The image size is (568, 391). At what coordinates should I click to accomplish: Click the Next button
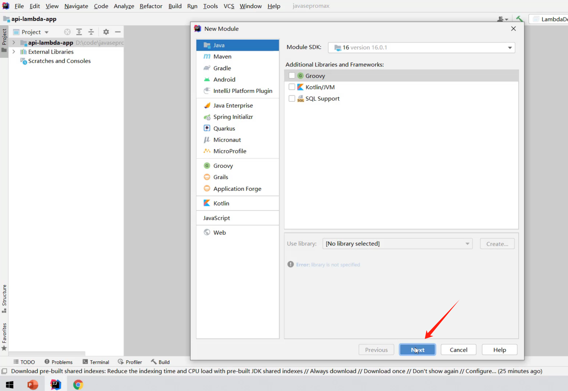(417, 350)
